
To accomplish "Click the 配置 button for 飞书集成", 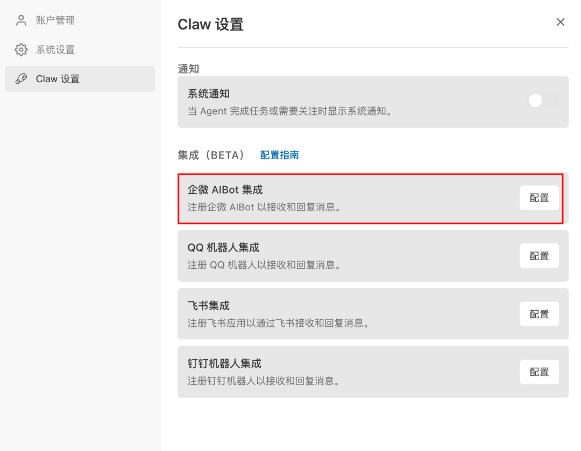I will (x=539, y=314).
